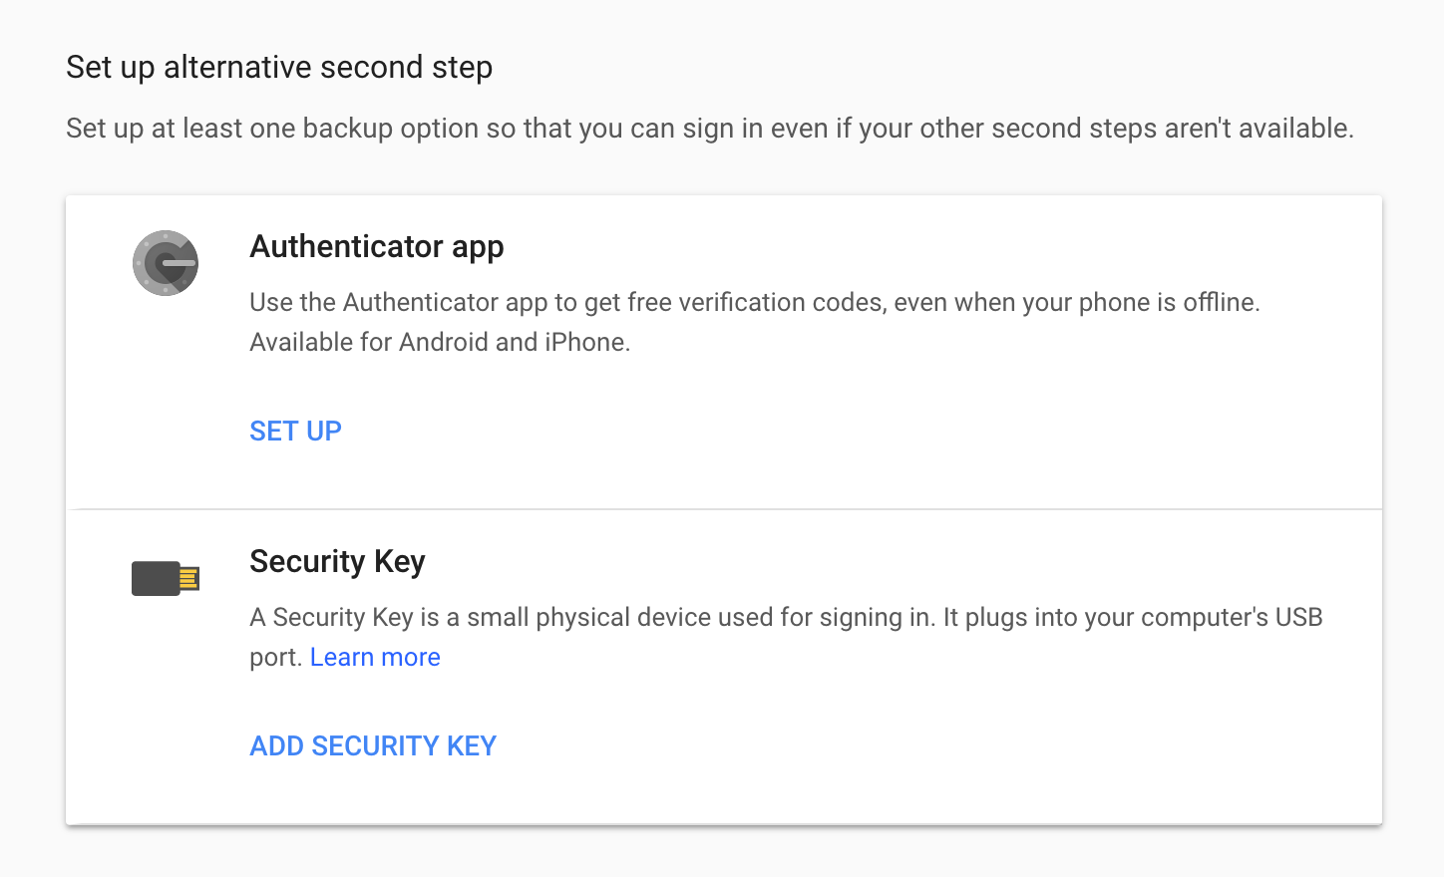This screenshot has width=1444, height=877.
Task: Select the Security Key heading
Action: [x=337, y=561]
